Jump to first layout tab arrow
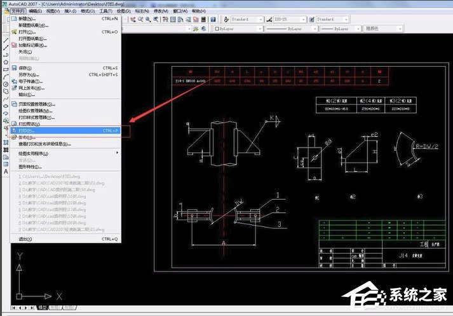This screenshot has width=453, height=316. point(13,308)
